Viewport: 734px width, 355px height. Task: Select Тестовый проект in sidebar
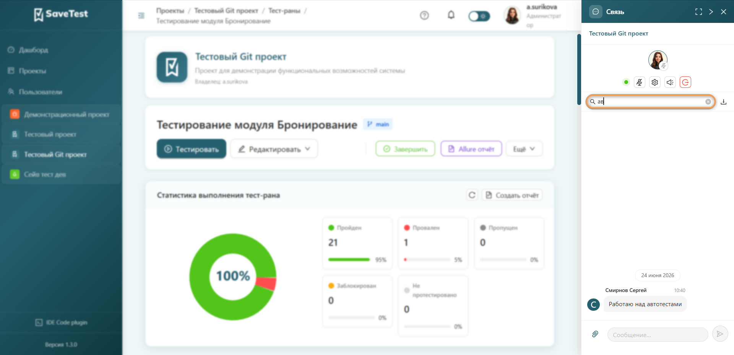pyautogui.click(x=61, y=134)
